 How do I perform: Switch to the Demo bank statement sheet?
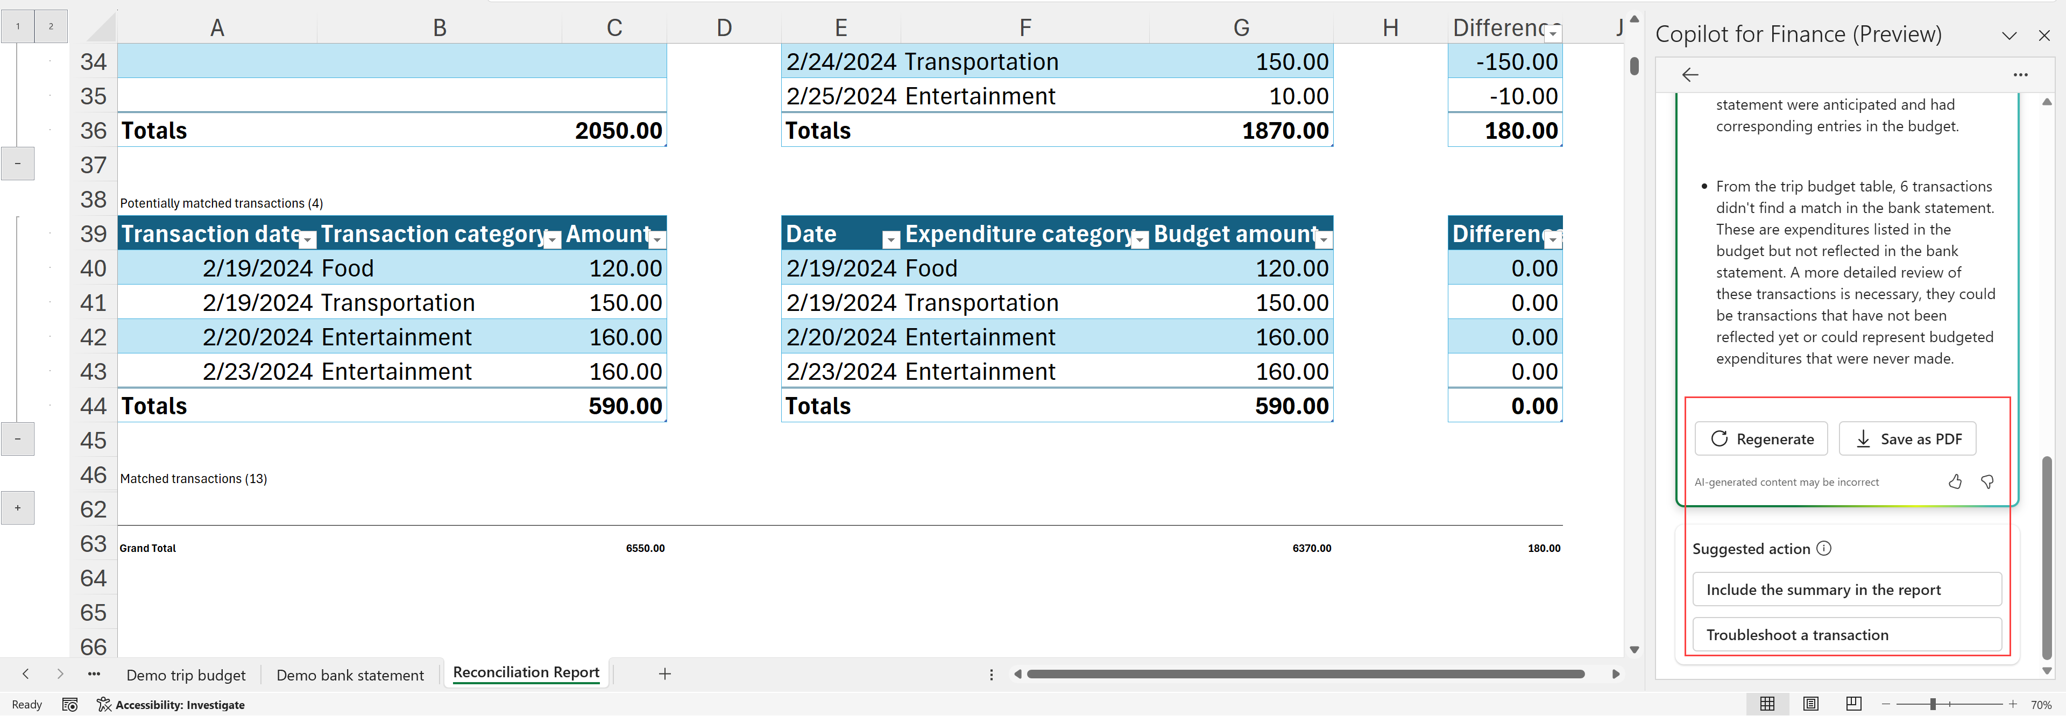[350, 675]
